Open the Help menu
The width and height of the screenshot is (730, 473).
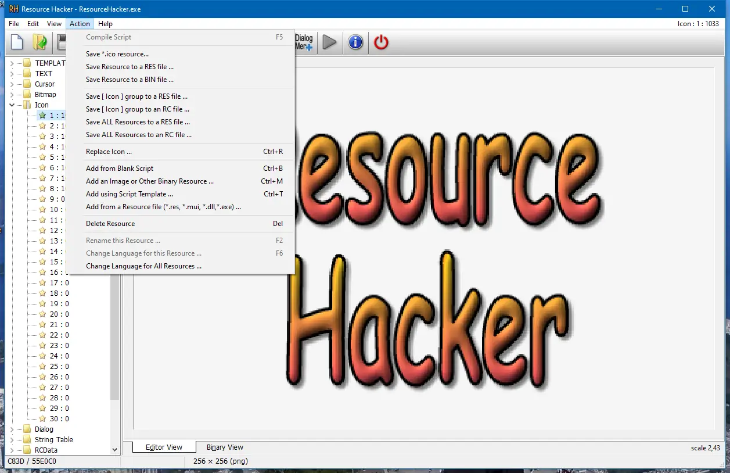click(105, 24)
